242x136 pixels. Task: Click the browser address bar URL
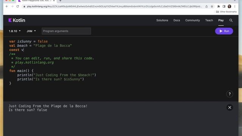114,6
